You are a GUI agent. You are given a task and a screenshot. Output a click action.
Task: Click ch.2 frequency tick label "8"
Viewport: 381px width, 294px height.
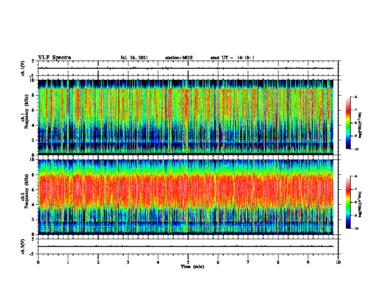coord(34,175)
